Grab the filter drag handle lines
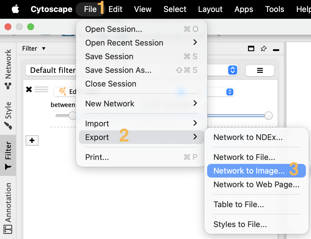The image size is (311, 239). point(41,90)
